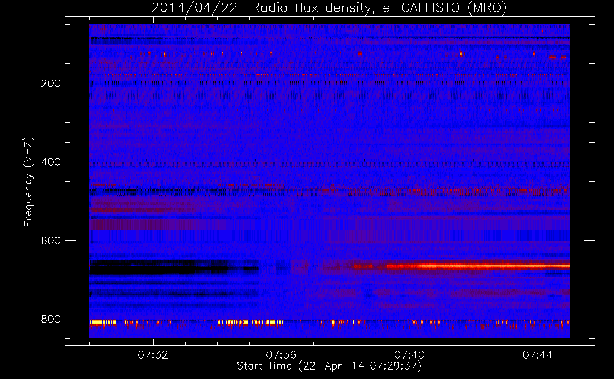Click the 'Frequency (MHZ)' axis label
The height and width of the screenshot is (379, 614).
(28, 182)
